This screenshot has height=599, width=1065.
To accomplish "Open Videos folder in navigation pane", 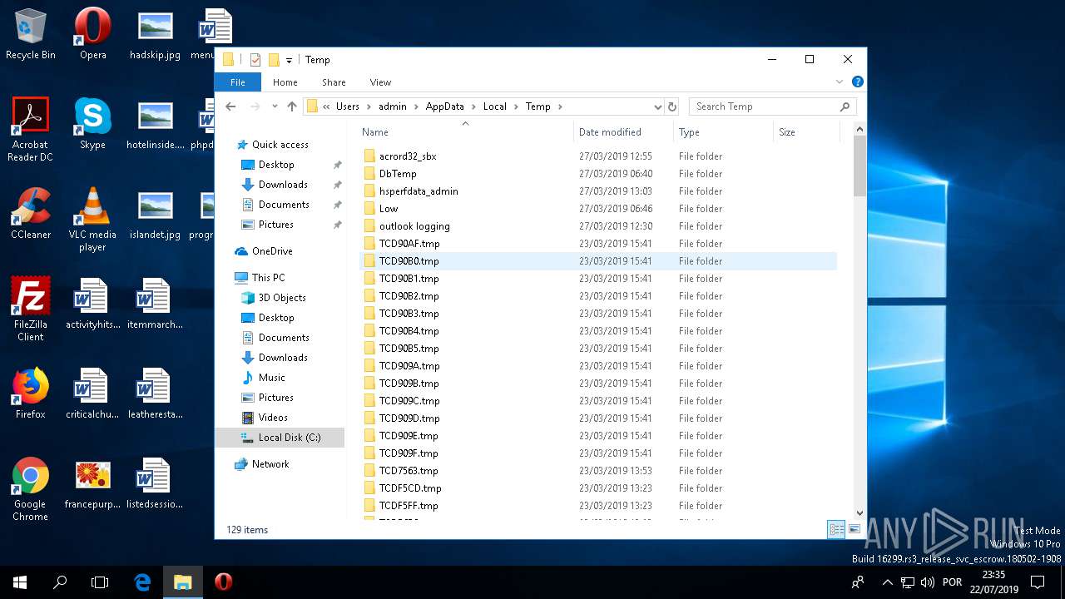I will point(273,418).
